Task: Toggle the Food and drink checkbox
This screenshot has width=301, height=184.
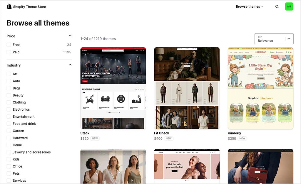Action: click(x=9, y=124)
